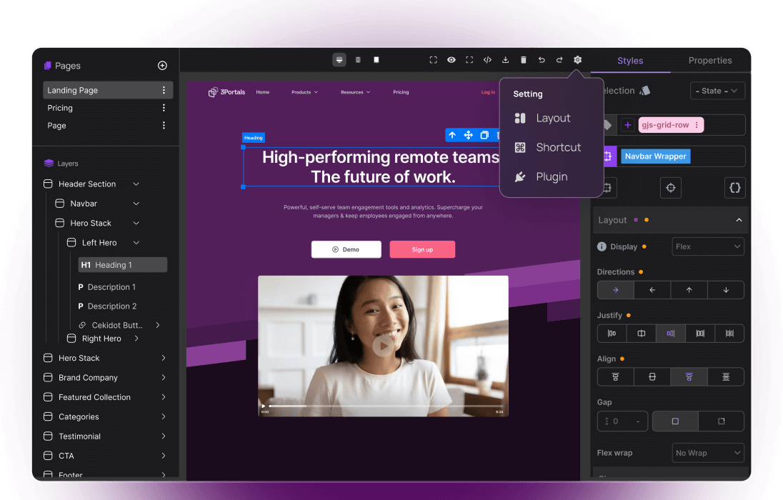The image size is (783, 500).
Task: Choose align stretch option
Action: pos(726,377)
